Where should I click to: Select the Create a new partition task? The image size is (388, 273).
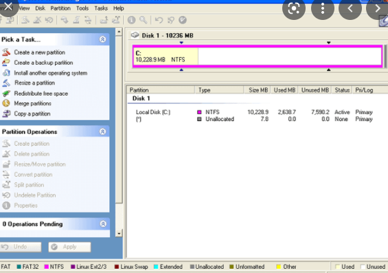tap(39, 52)
